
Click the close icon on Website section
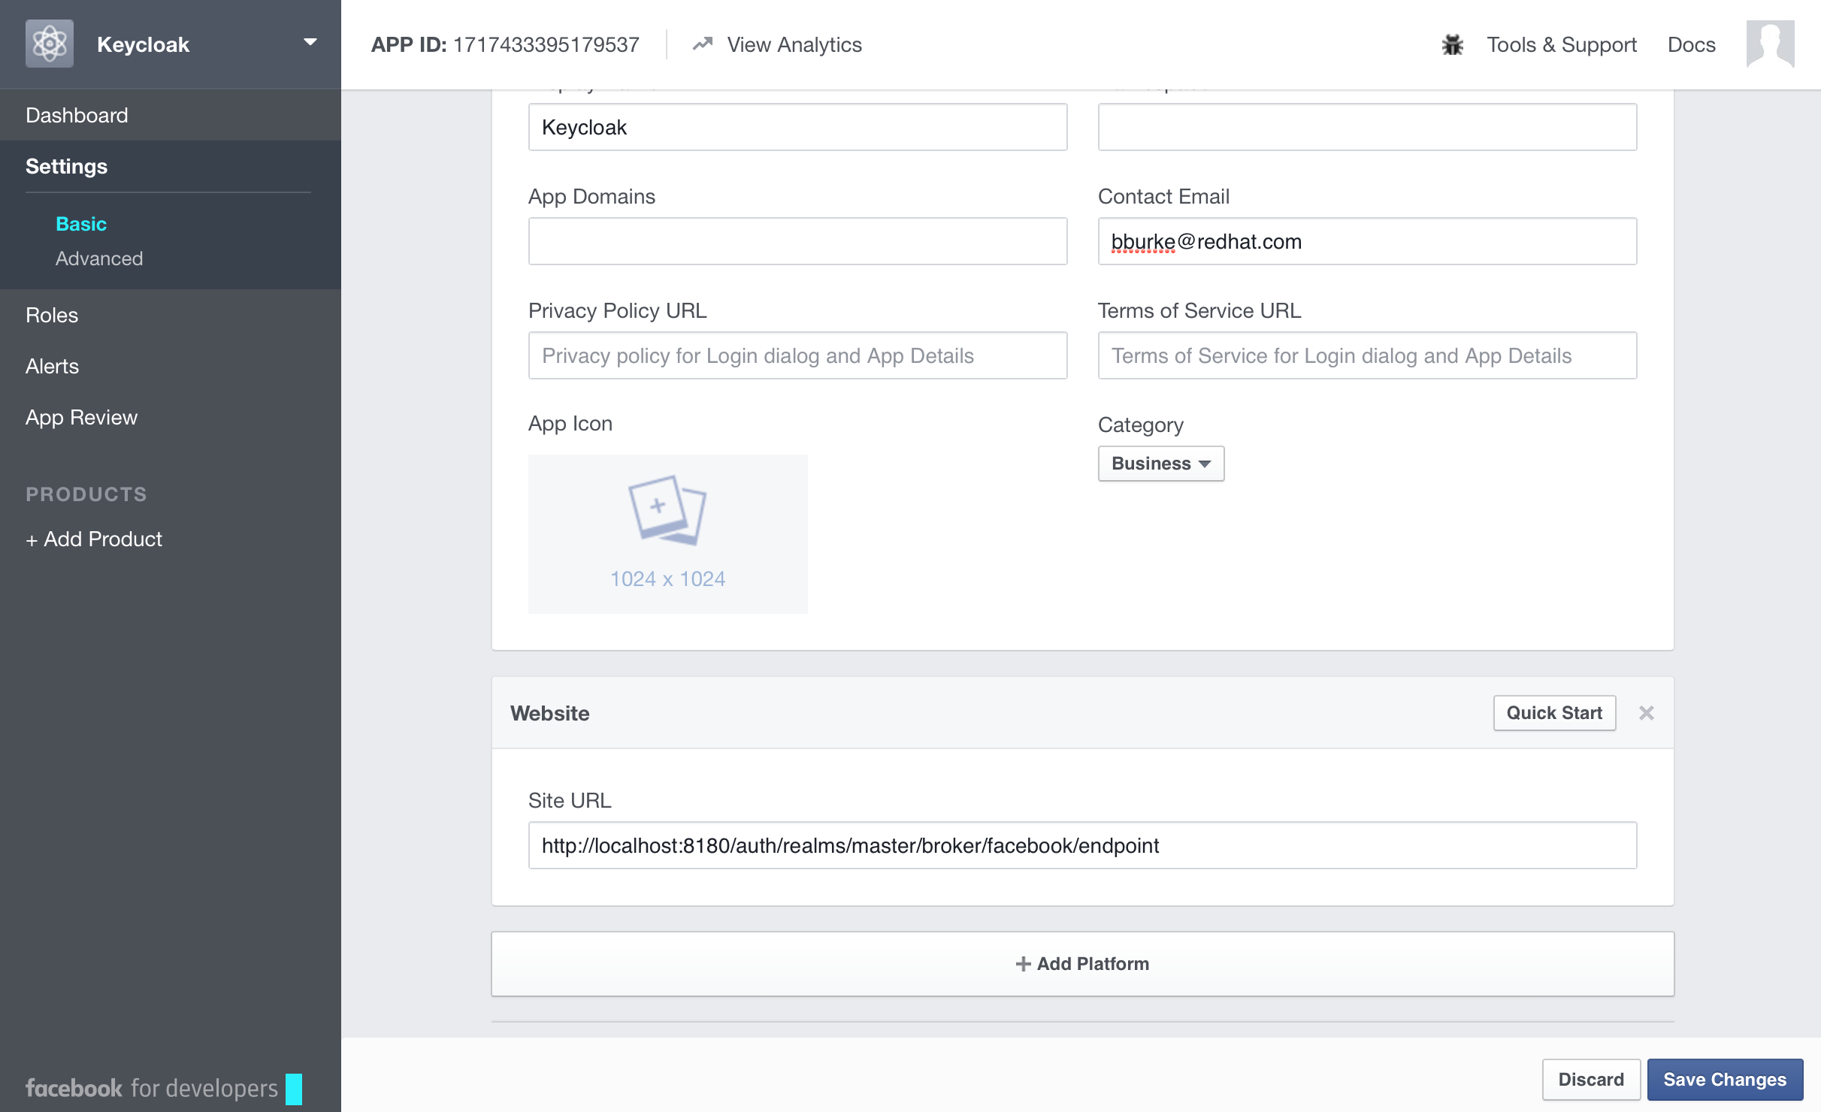[1647, 713]
